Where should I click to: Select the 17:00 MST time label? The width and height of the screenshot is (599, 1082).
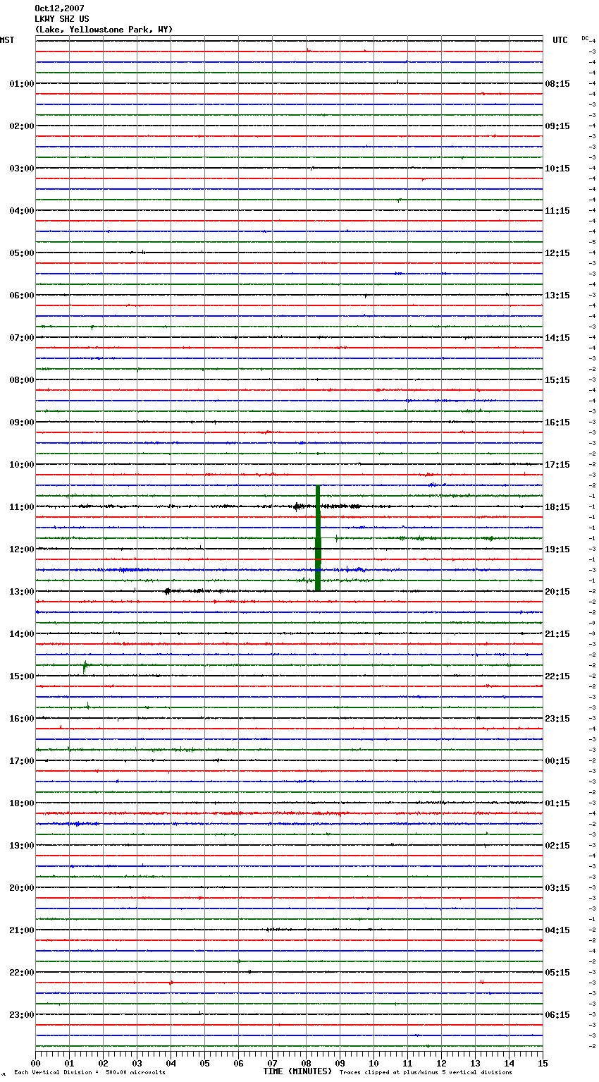(22, 761)
